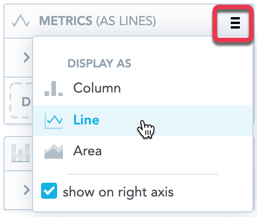The width and height of the screenshot is (257, 217).
Task: Open the hamburger menu in Metrics header
Action: (x=235, y=23)
